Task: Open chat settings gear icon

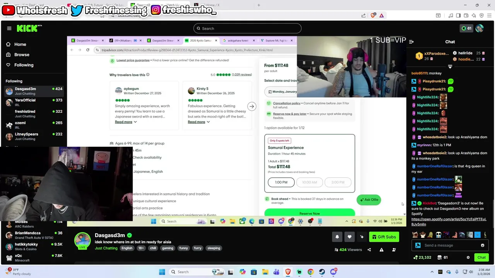Action: click(x=468, y=258)
